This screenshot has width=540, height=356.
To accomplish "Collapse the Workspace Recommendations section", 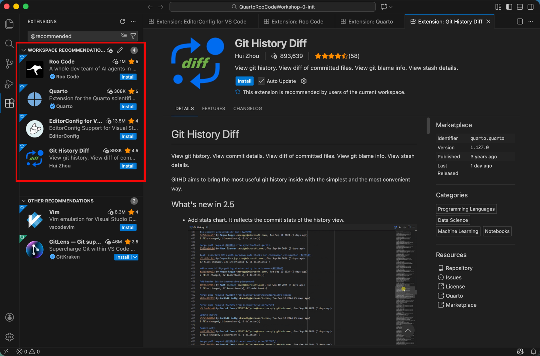I will (23, 50).
